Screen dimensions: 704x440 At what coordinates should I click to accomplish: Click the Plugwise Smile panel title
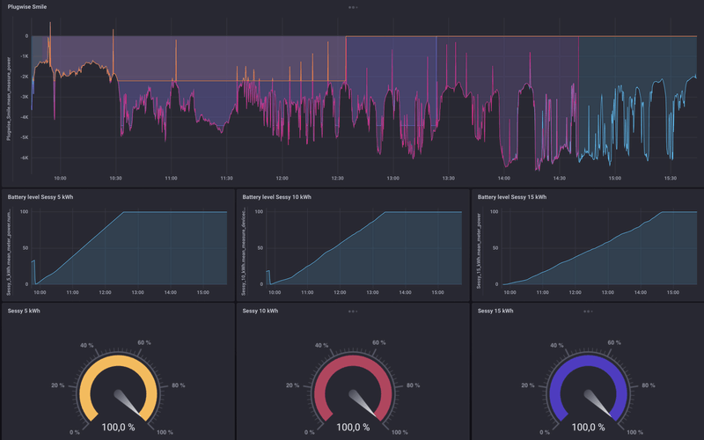coord(27,7)
